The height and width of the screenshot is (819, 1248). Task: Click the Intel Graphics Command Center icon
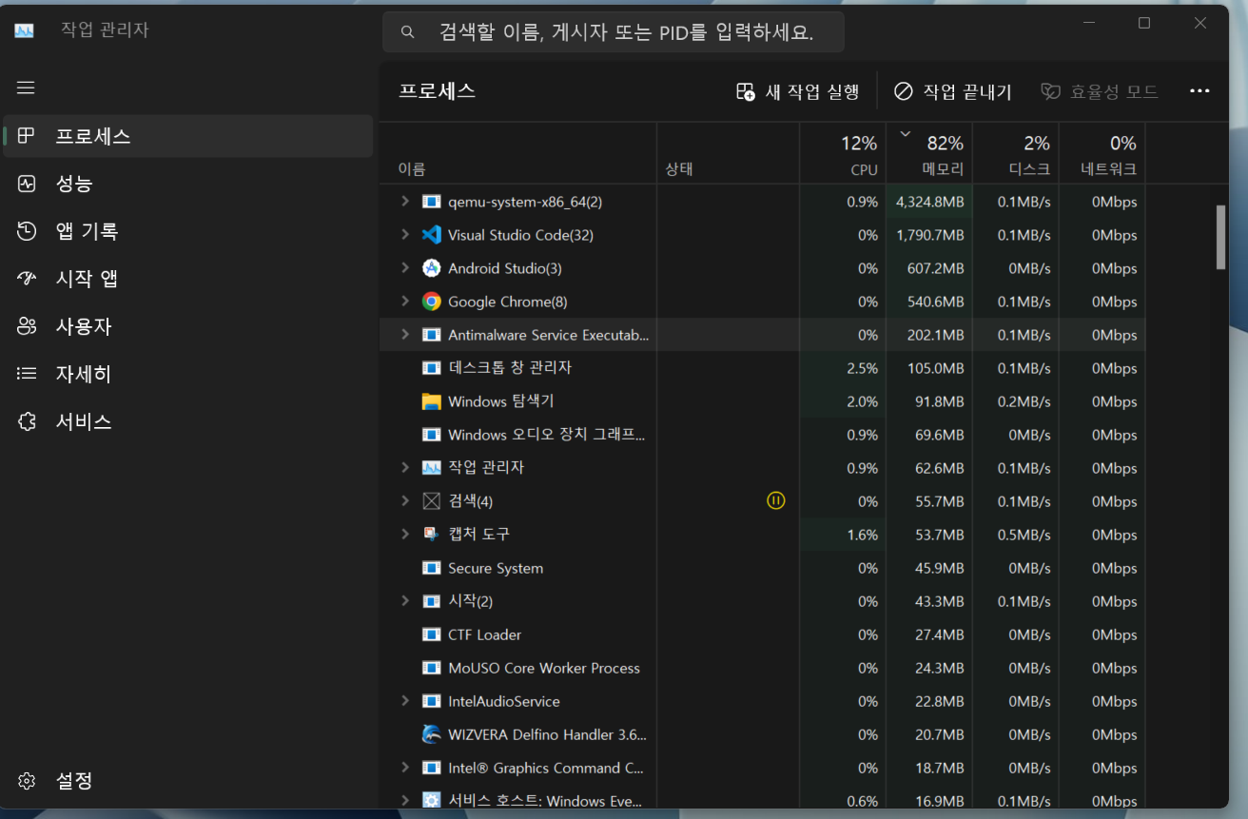(x=432, y=768)
